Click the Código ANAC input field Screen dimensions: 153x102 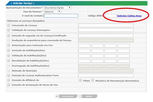point(111,16)
